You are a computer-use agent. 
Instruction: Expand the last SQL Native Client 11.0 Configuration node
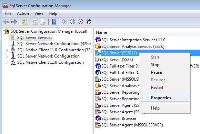(x=7, y=63)
